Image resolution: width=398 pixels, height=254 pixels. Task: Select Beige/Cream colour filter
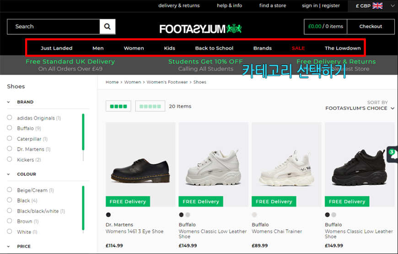point(10,190)
